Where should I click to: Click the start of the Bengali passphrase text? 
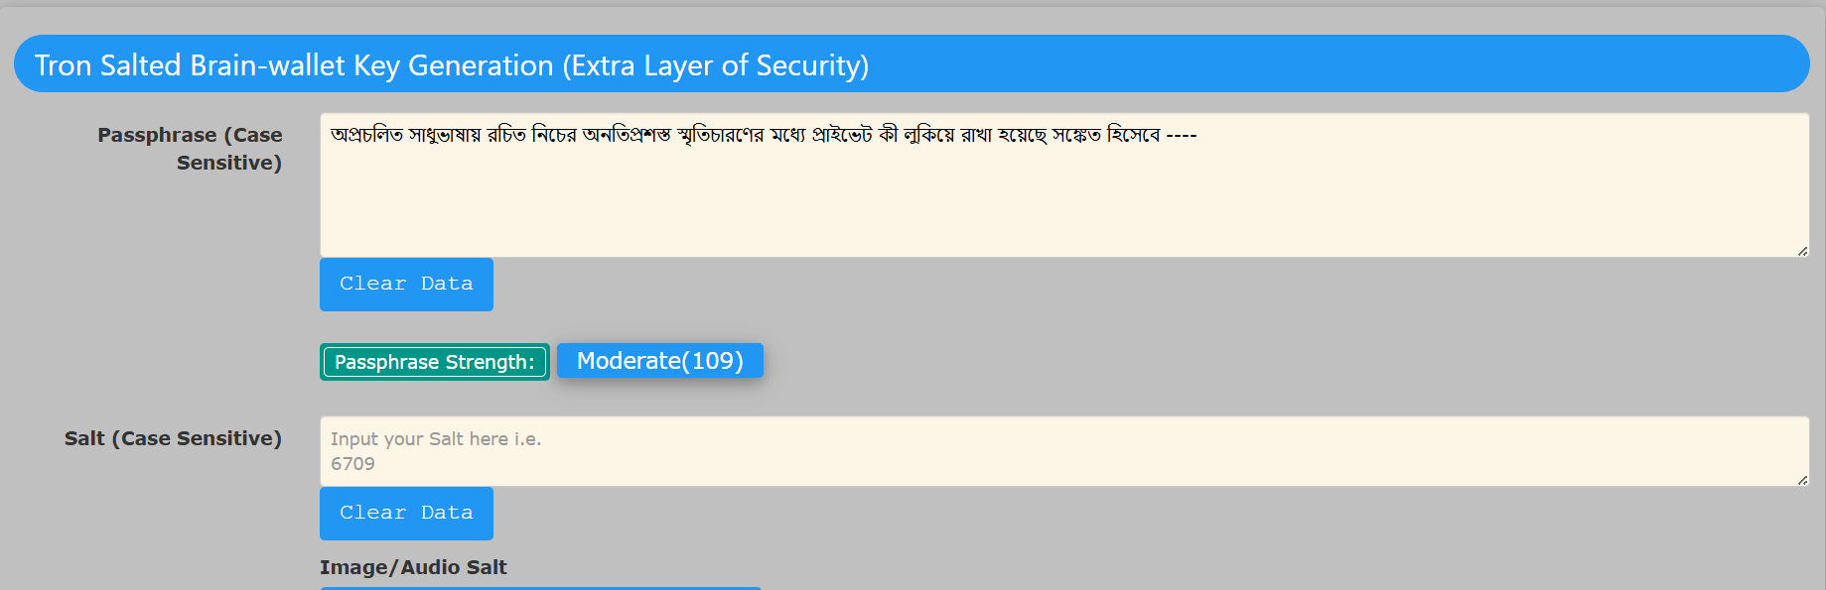point(333,135)
